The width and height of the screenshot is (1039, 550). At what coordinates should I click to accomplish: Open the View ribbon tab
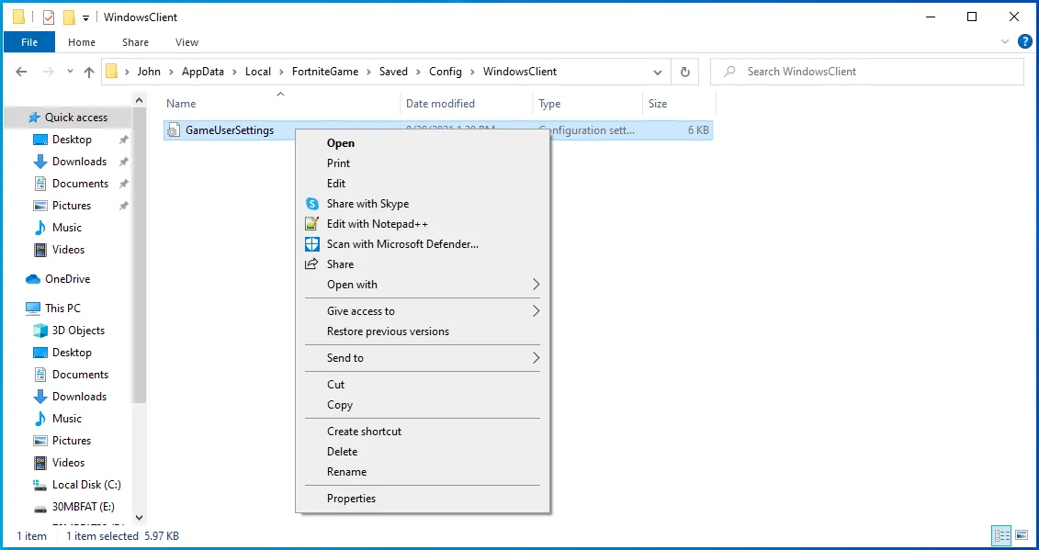coord(186,41)
